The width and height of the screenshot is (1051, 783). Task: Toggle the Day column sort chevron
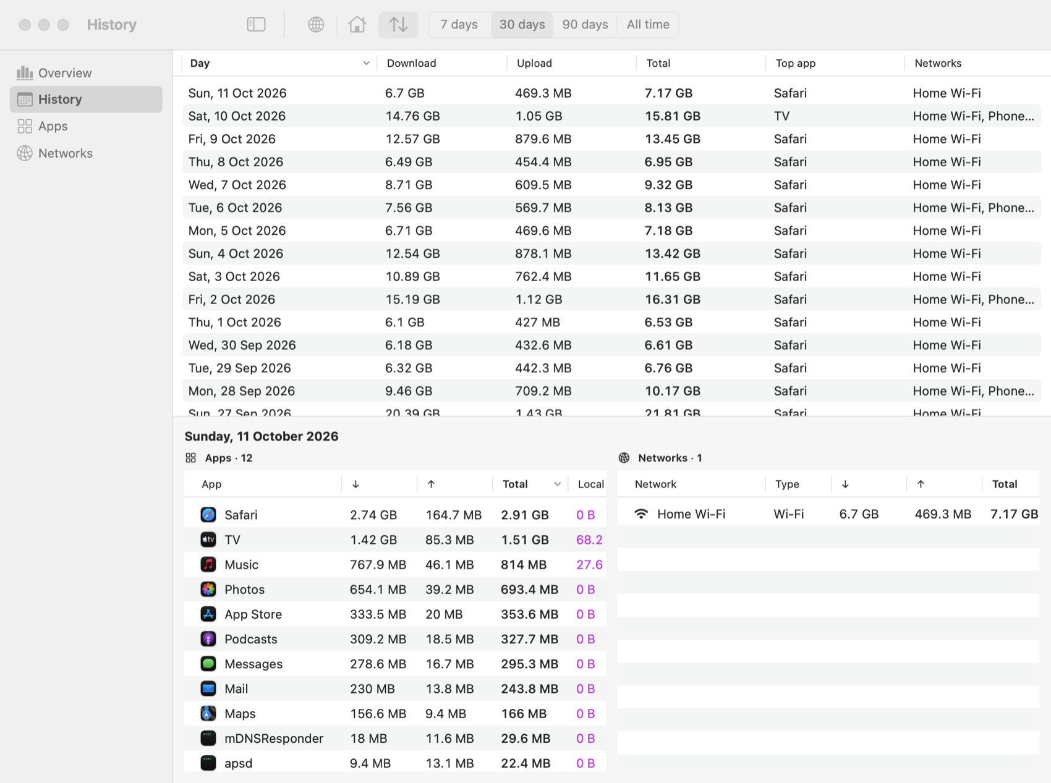click(366, 63)
